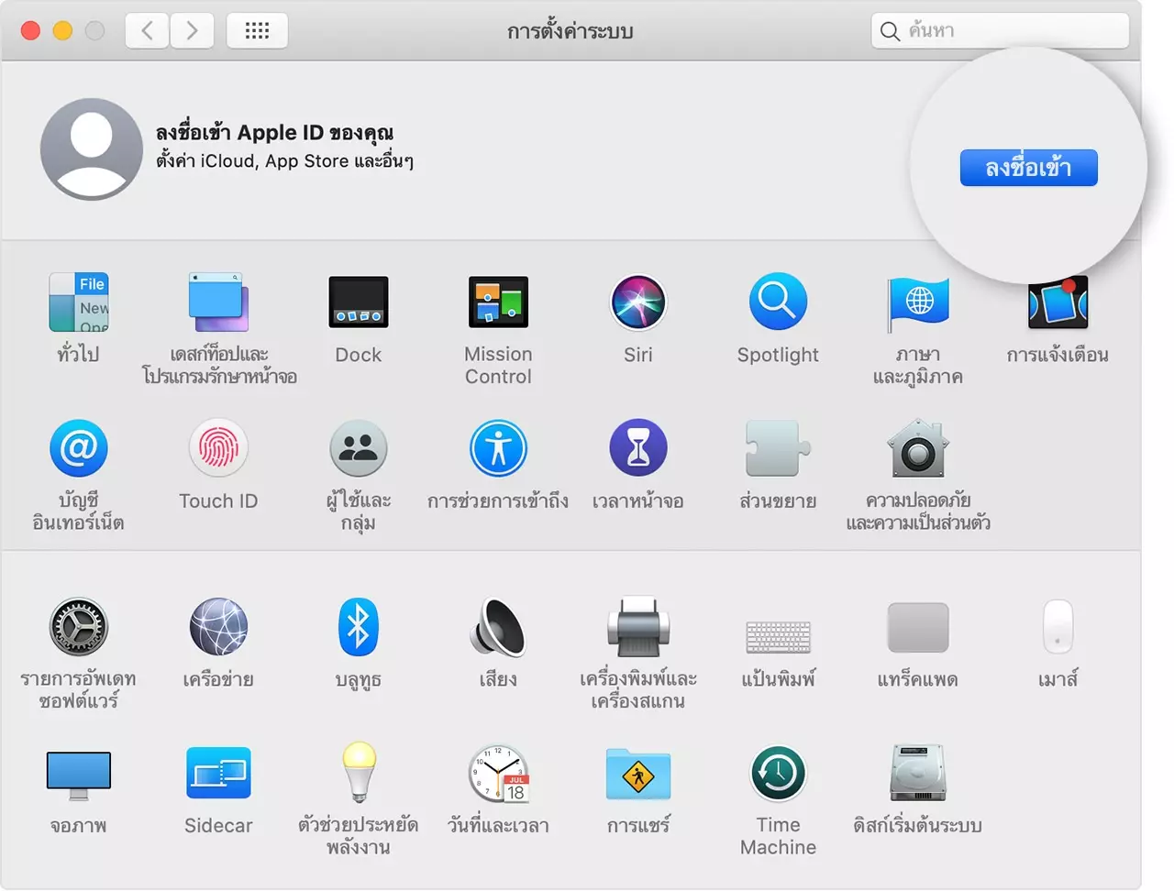Open Desktop & Screen Saver (เดสก์ท็อป) pane
Screen dimensions: 1174x891
(218, 302)
